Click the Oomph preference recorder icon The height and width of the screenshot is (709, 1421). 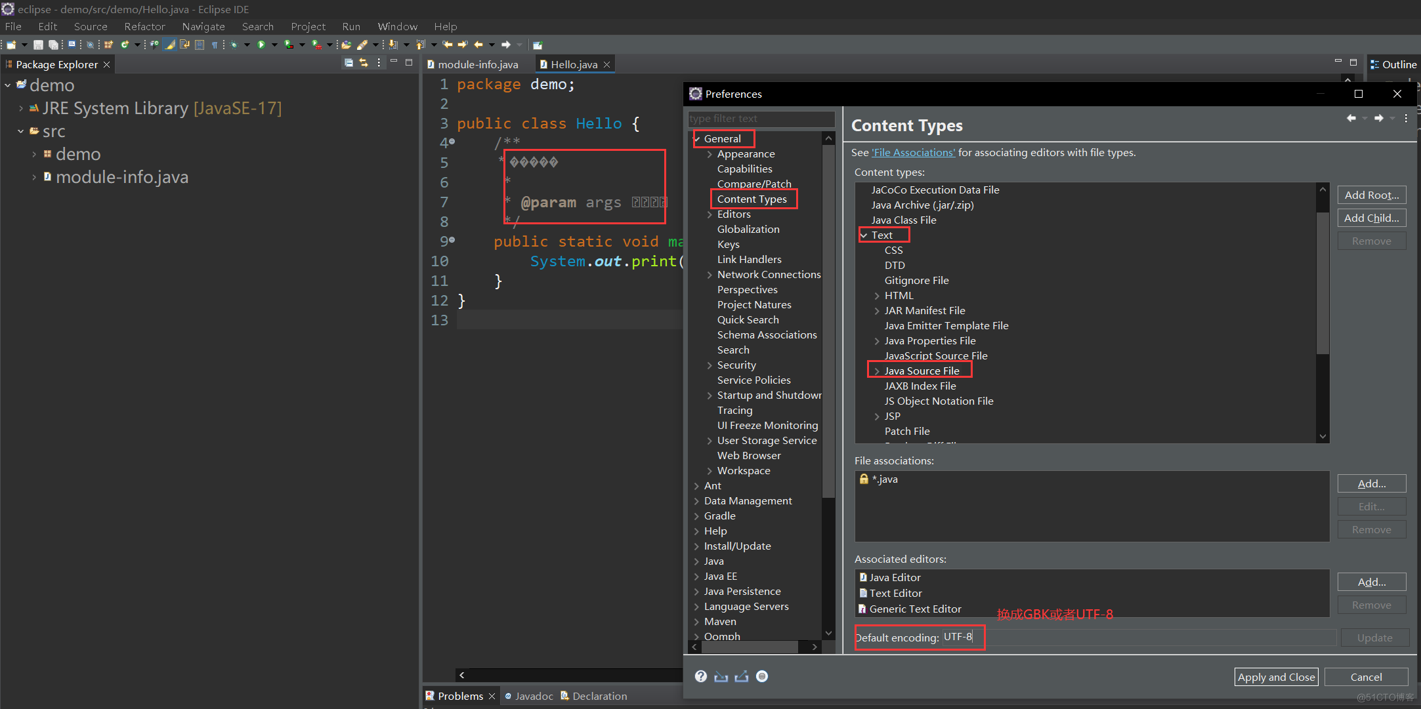point(762,676)
